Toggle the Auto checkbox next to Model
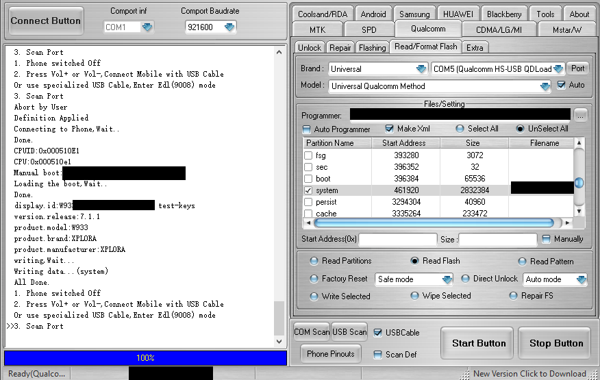The image size is (600, 380). [561, 85]
